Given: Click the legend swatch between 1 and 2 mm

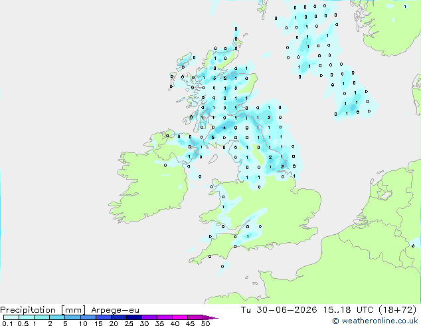Looking at the screenshot, I should pos(42,317).
